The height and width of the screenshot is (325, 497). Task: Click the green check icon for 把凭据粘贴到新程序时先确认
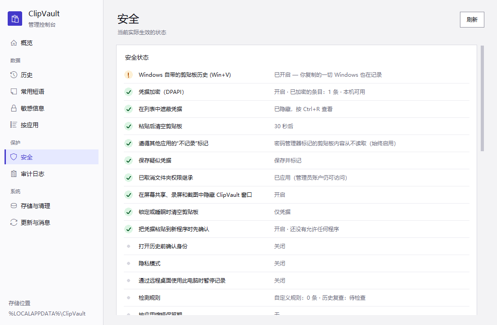128,229
